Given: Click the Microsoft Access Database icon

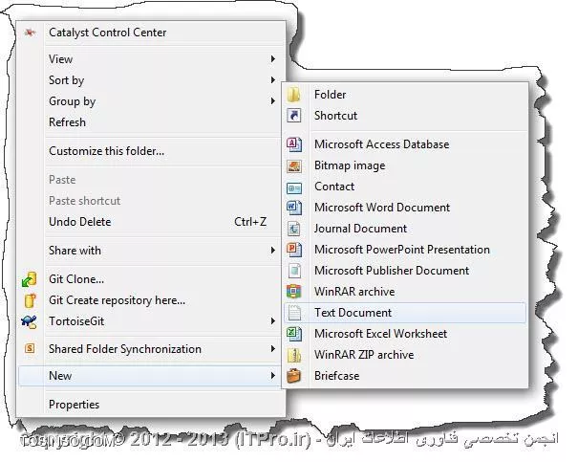Looking at the screenshot, I should 294,144.
